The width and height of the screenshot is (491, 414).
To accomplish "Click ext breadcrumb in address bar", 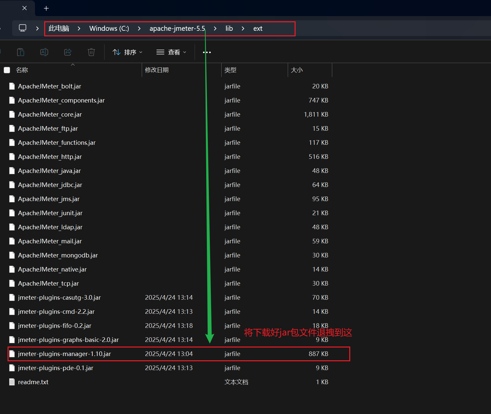I will (258, 28).
